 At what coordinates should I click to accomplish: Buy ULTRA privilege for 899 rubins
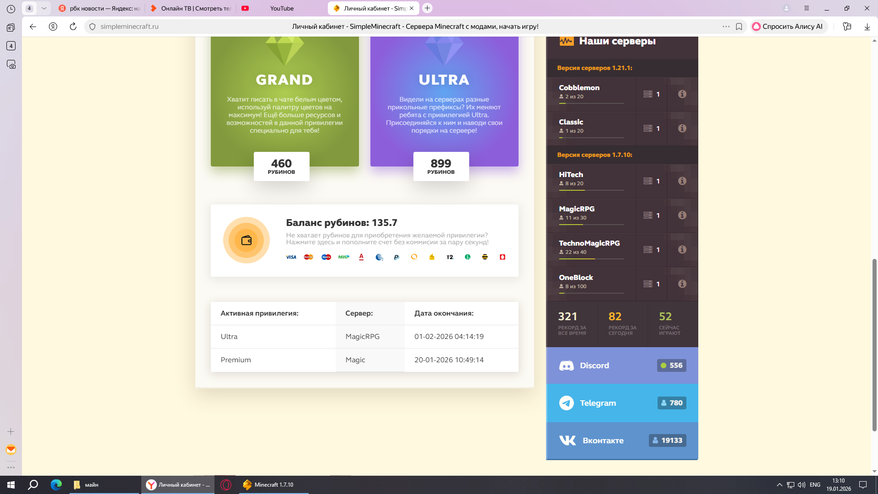click(441, 166)
